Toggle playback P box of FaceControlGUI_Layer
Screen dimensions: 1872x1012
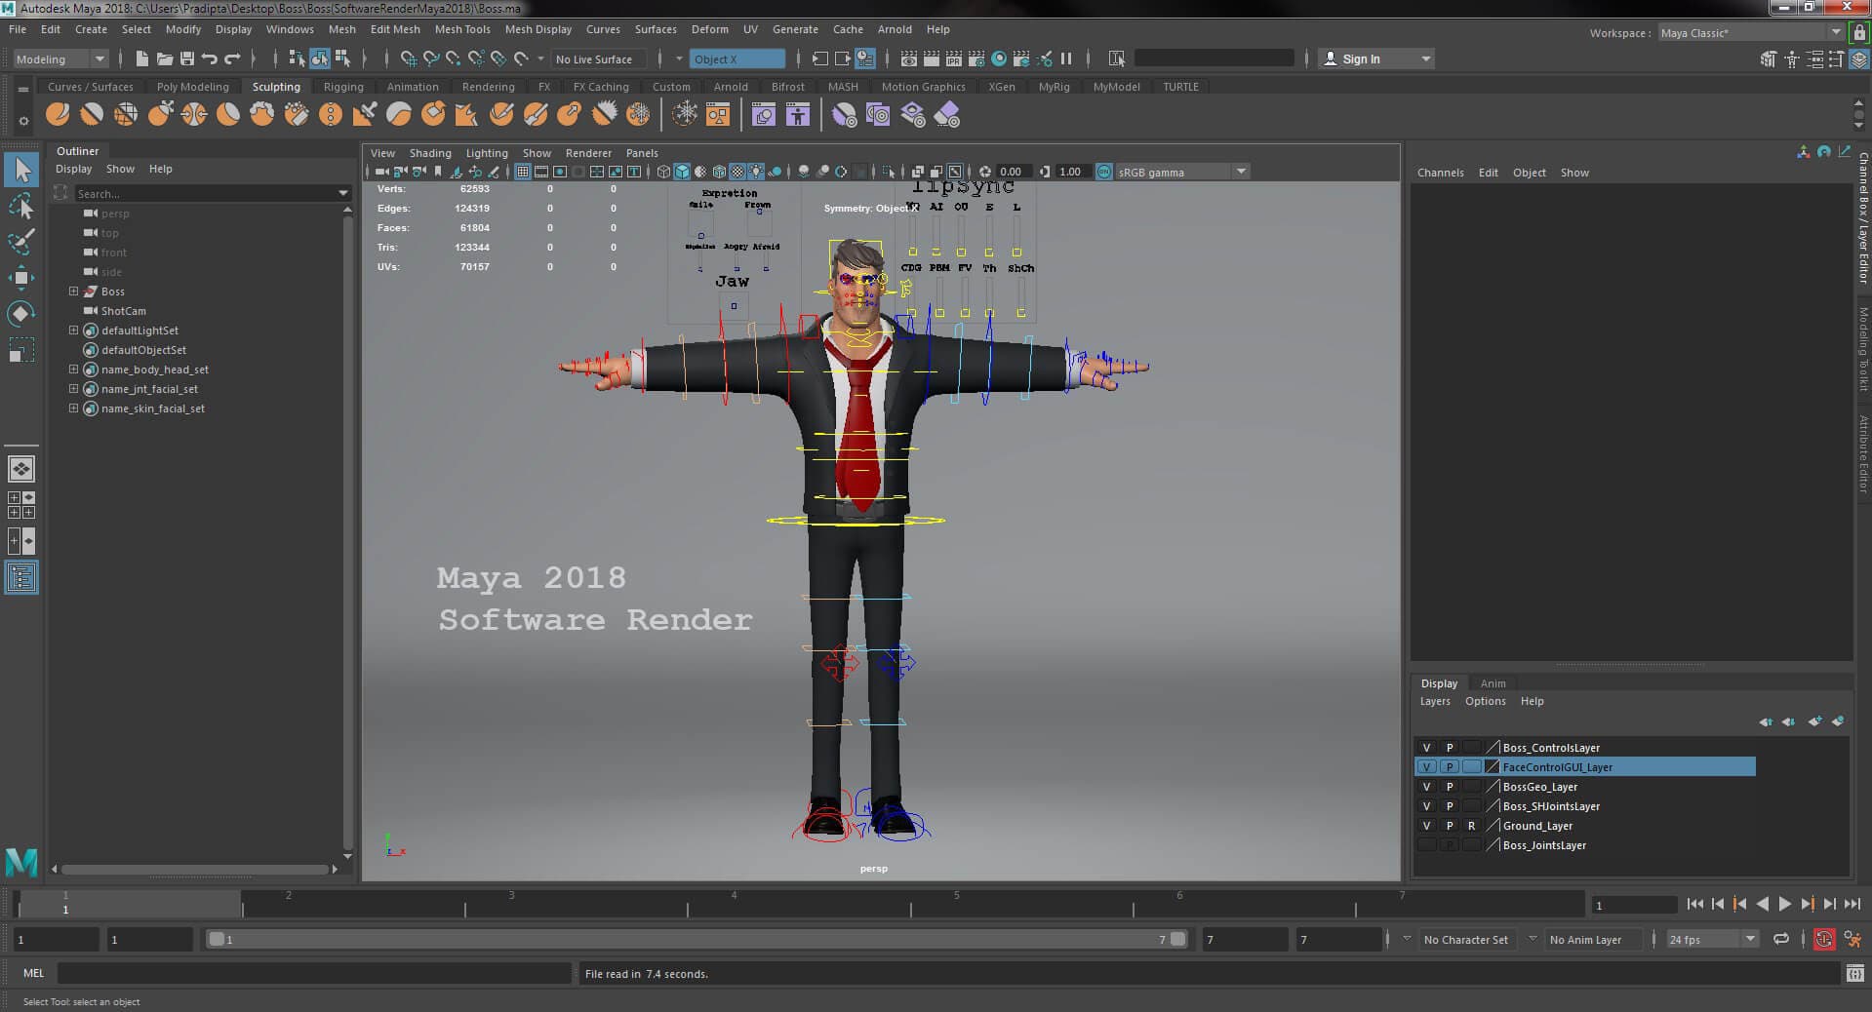tap(1450, 767)
